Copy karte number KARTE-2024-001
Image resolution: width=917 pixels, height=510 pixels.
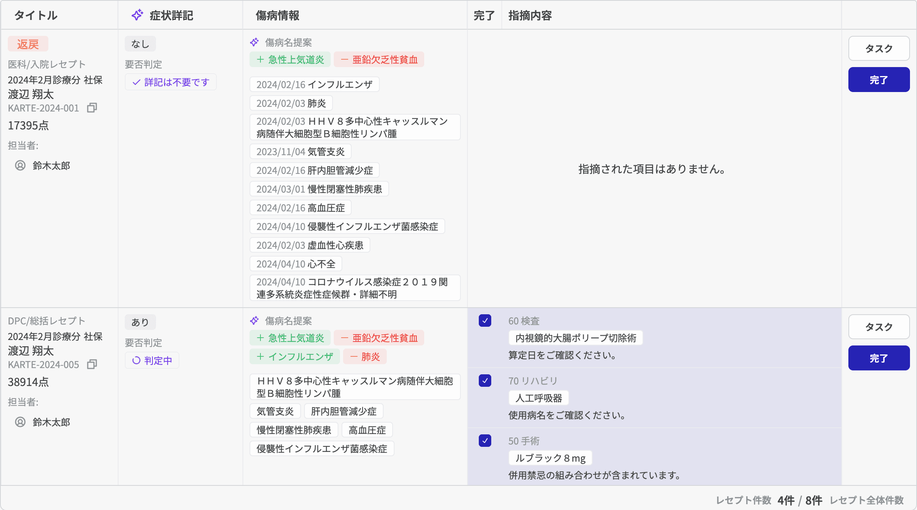pyautogui.click(x=92, y=108)
